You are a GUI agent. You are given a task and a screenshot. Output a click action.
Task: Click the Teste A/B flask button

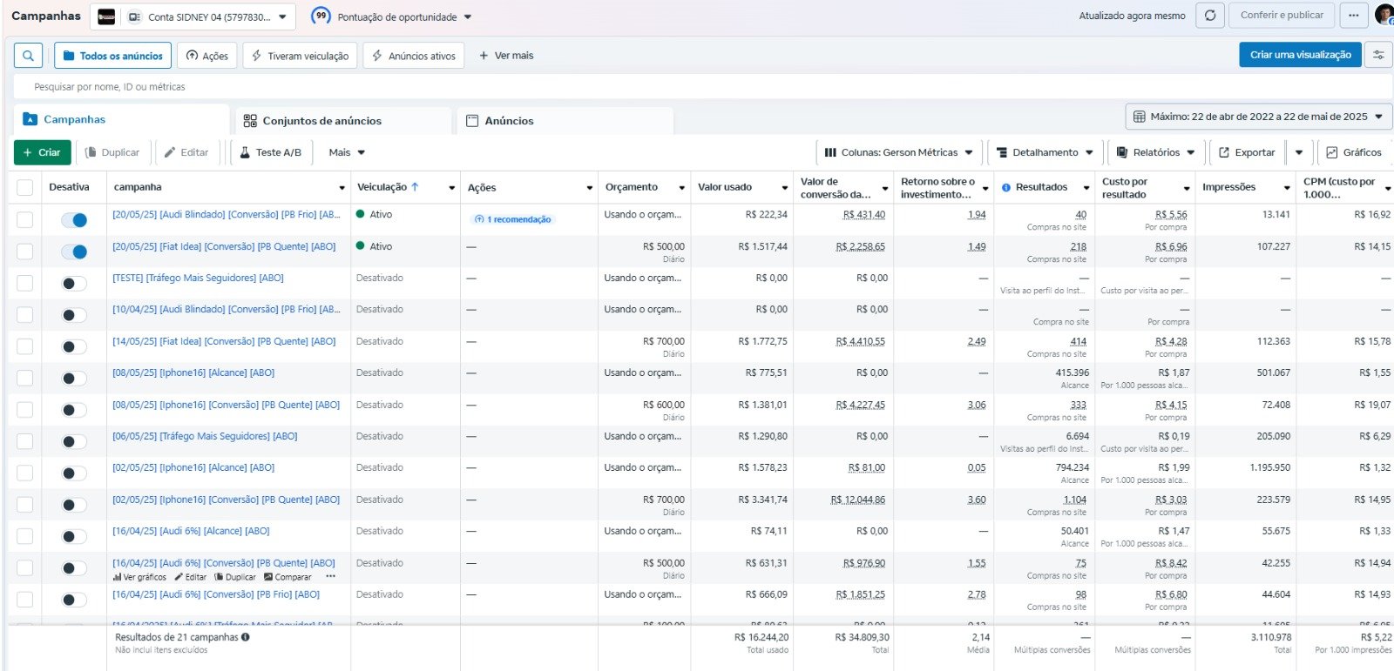tap(270, 152)
